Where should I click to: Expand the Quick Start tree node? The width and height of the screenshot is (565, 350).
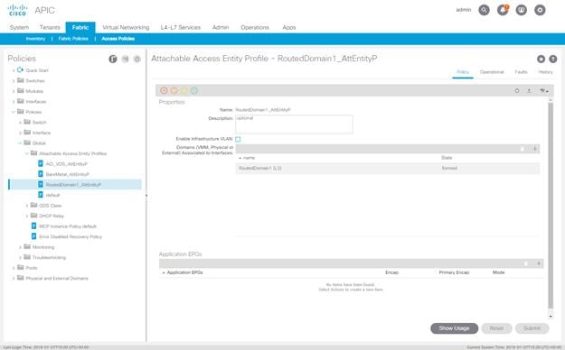click(x=14, y=70)
